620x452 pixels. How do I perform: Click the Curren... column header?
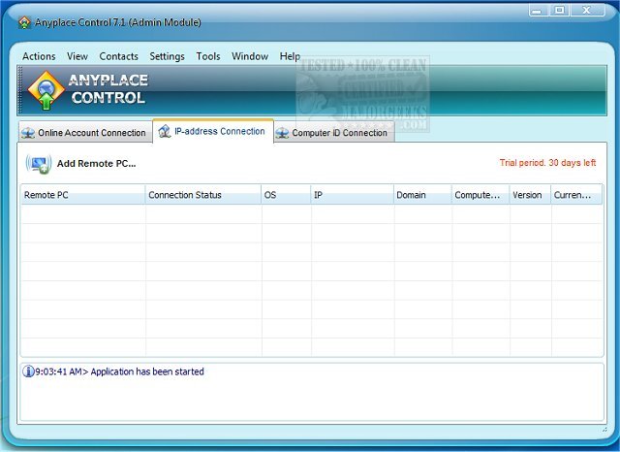(x=576, y=195)
